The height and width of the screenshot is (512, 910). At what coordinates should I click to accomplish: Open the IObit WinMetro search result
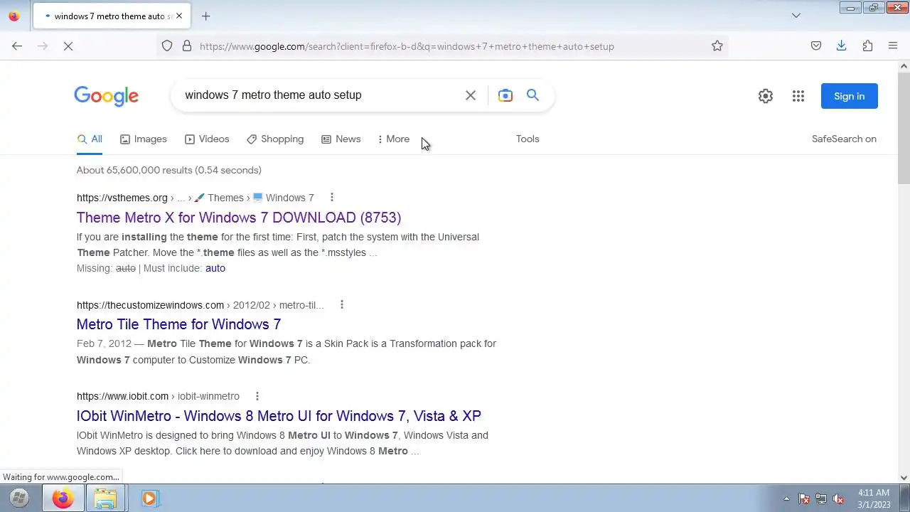click(279, 416)
